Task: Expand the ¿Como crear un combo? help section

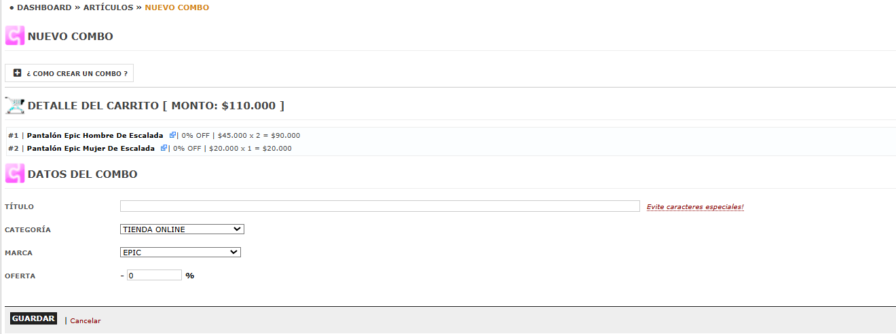Action: [x=69, y=73]
